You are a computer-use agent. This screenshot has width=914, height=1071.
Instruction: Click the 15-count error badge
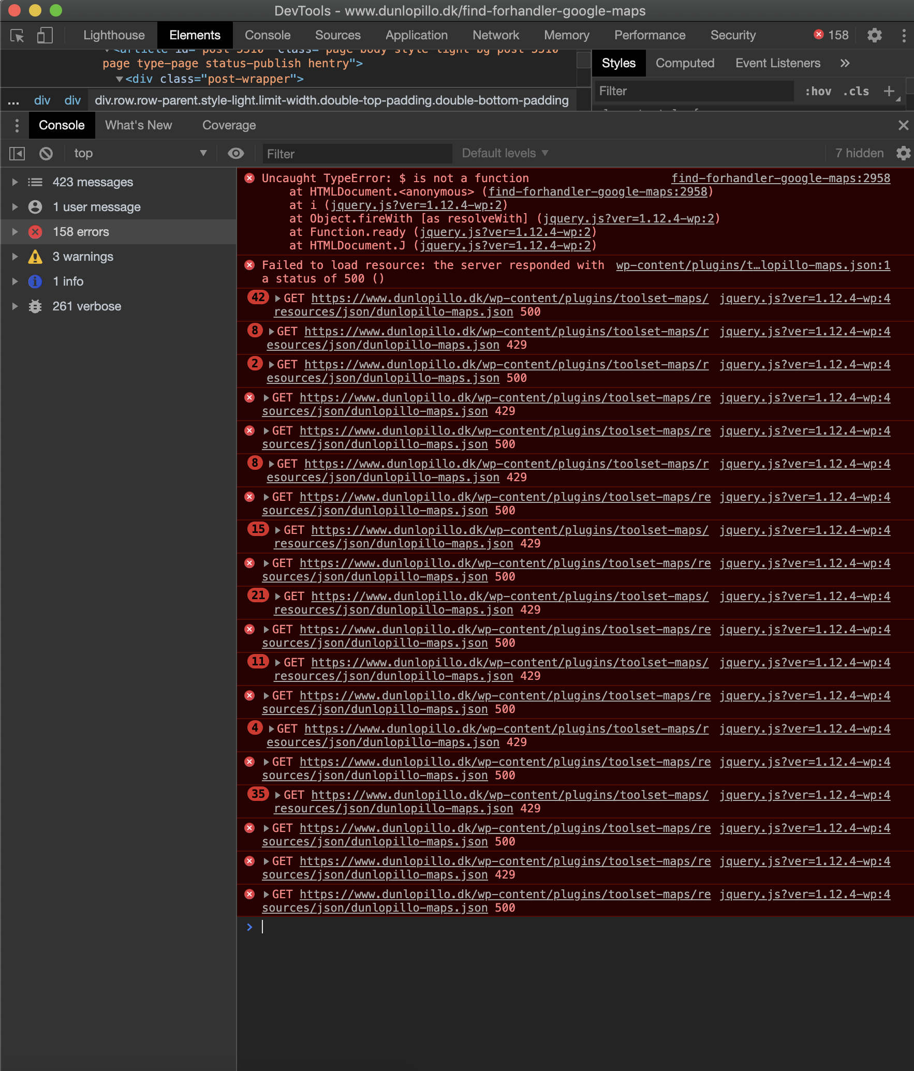click(258, 529)
